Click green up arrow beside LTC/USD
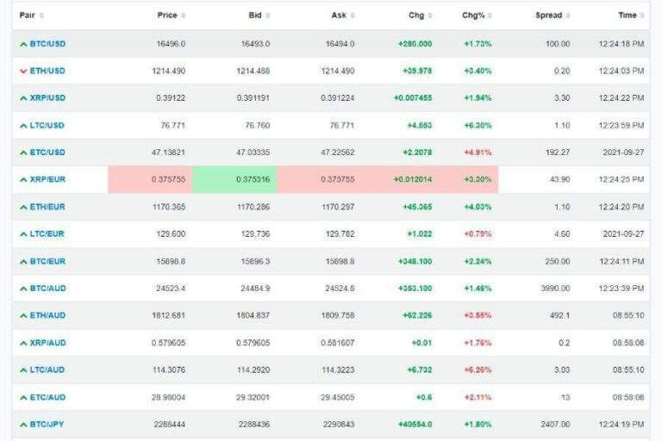This screenshot has height=441, width=662. [x=23, y=126]
